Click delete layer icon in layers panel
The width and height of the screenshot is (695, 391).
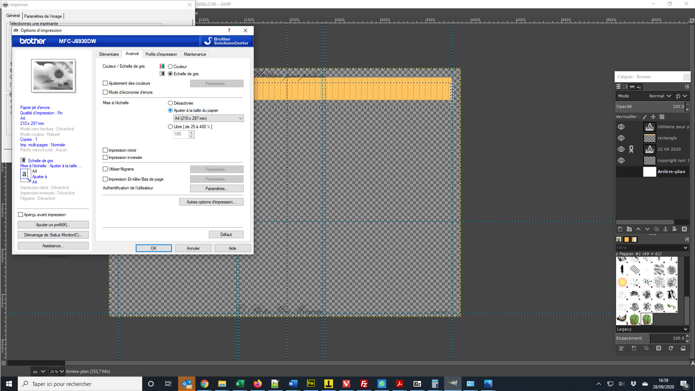click(684, 229)
